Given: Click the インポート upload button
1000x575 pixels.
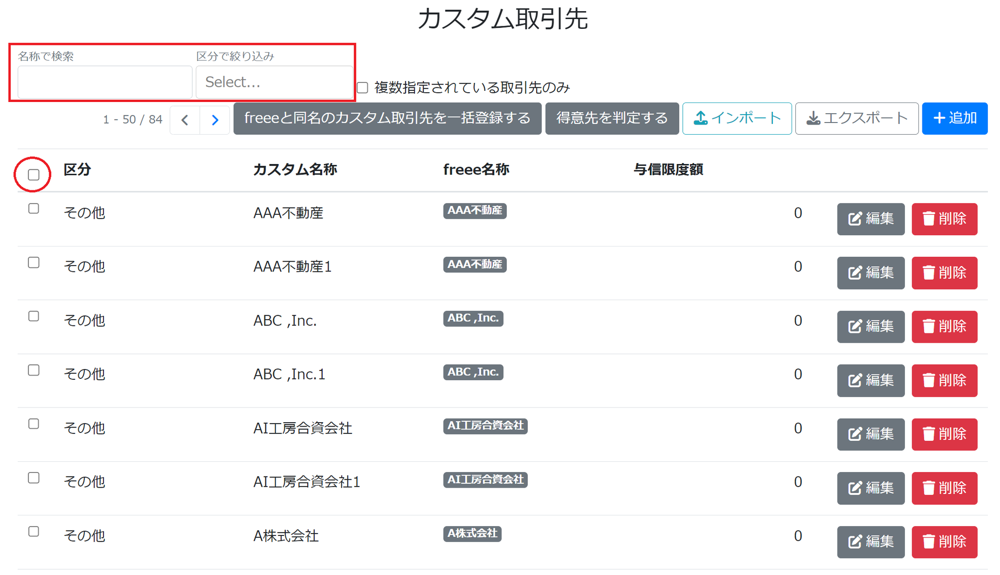Looking at the screenshot, I should click(737, 119).
